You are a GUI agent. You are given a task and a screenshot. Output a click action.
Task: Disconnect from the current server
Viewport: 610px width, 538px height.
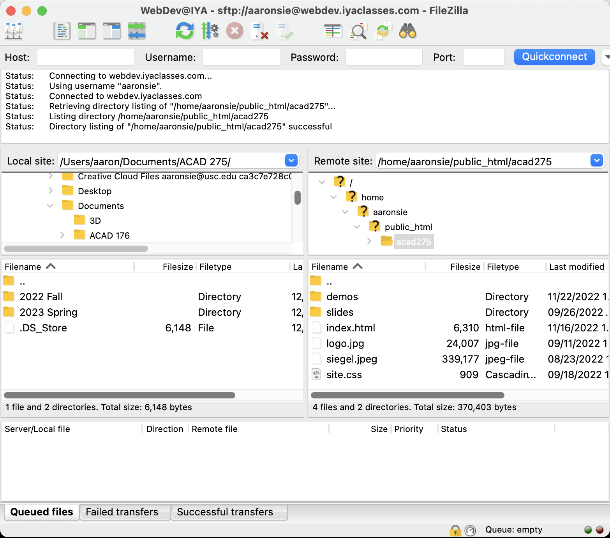(260, 31)
